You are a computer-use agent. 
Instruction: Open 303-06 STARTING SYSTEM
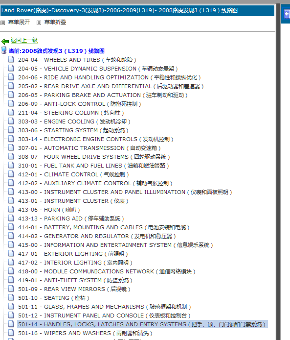click(x=73, y=130)
